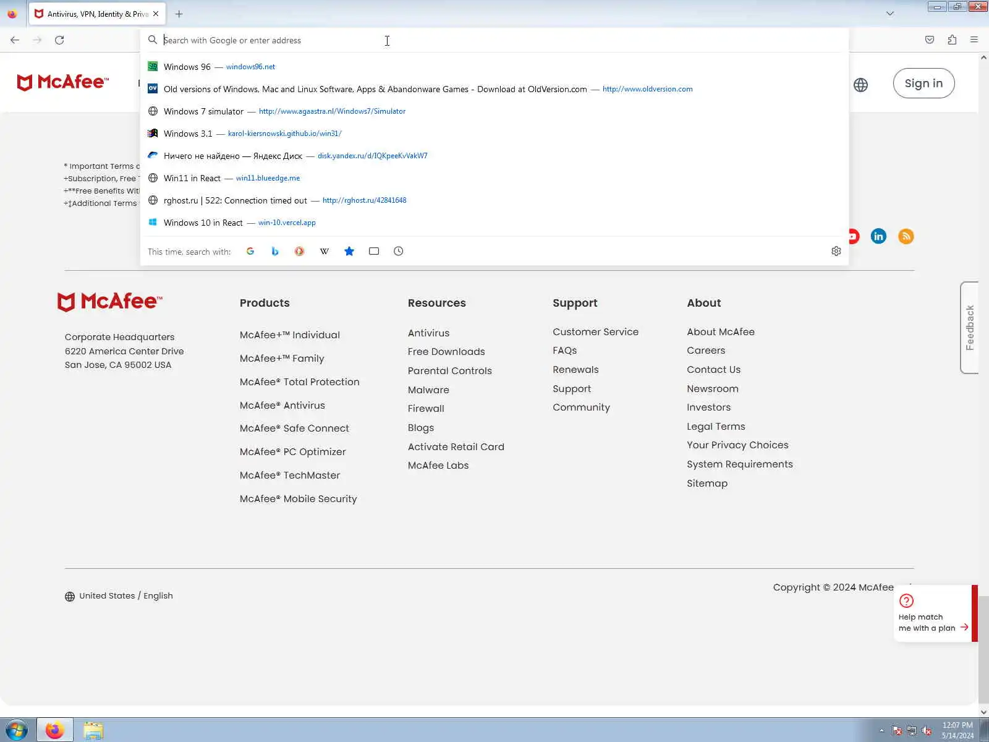The image size is (989, 742).
Task: Open Windows Explorer from the taskbar
Action: 93,730
